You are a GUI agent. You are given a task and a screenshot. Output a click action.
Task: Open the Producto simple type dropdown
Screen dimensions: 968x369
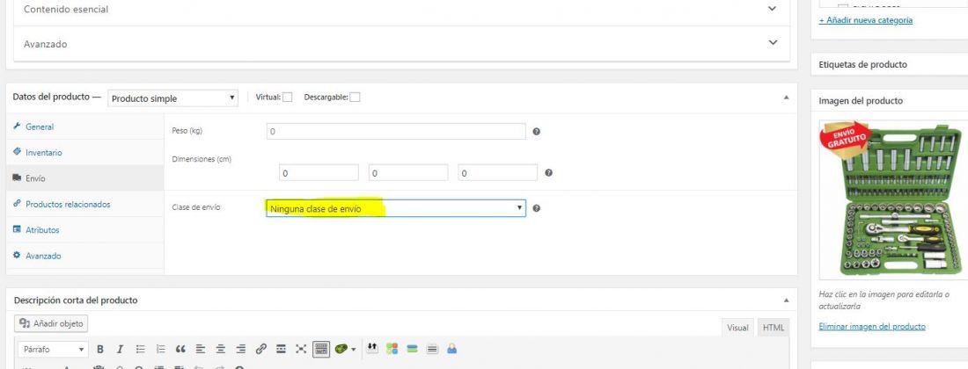coord(172,98)
